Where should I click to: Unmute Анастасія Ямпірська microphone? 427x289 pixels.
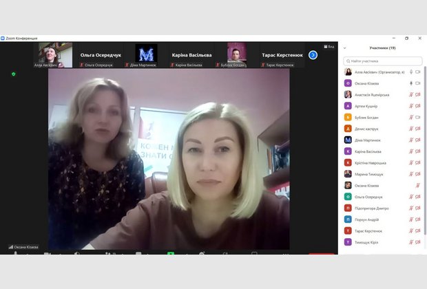point(411,95)
